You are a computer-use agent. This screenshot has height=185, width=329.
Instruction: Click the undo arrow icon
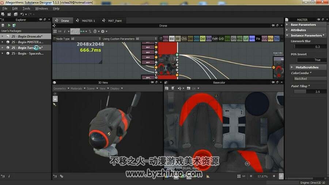tap(22, 14)
